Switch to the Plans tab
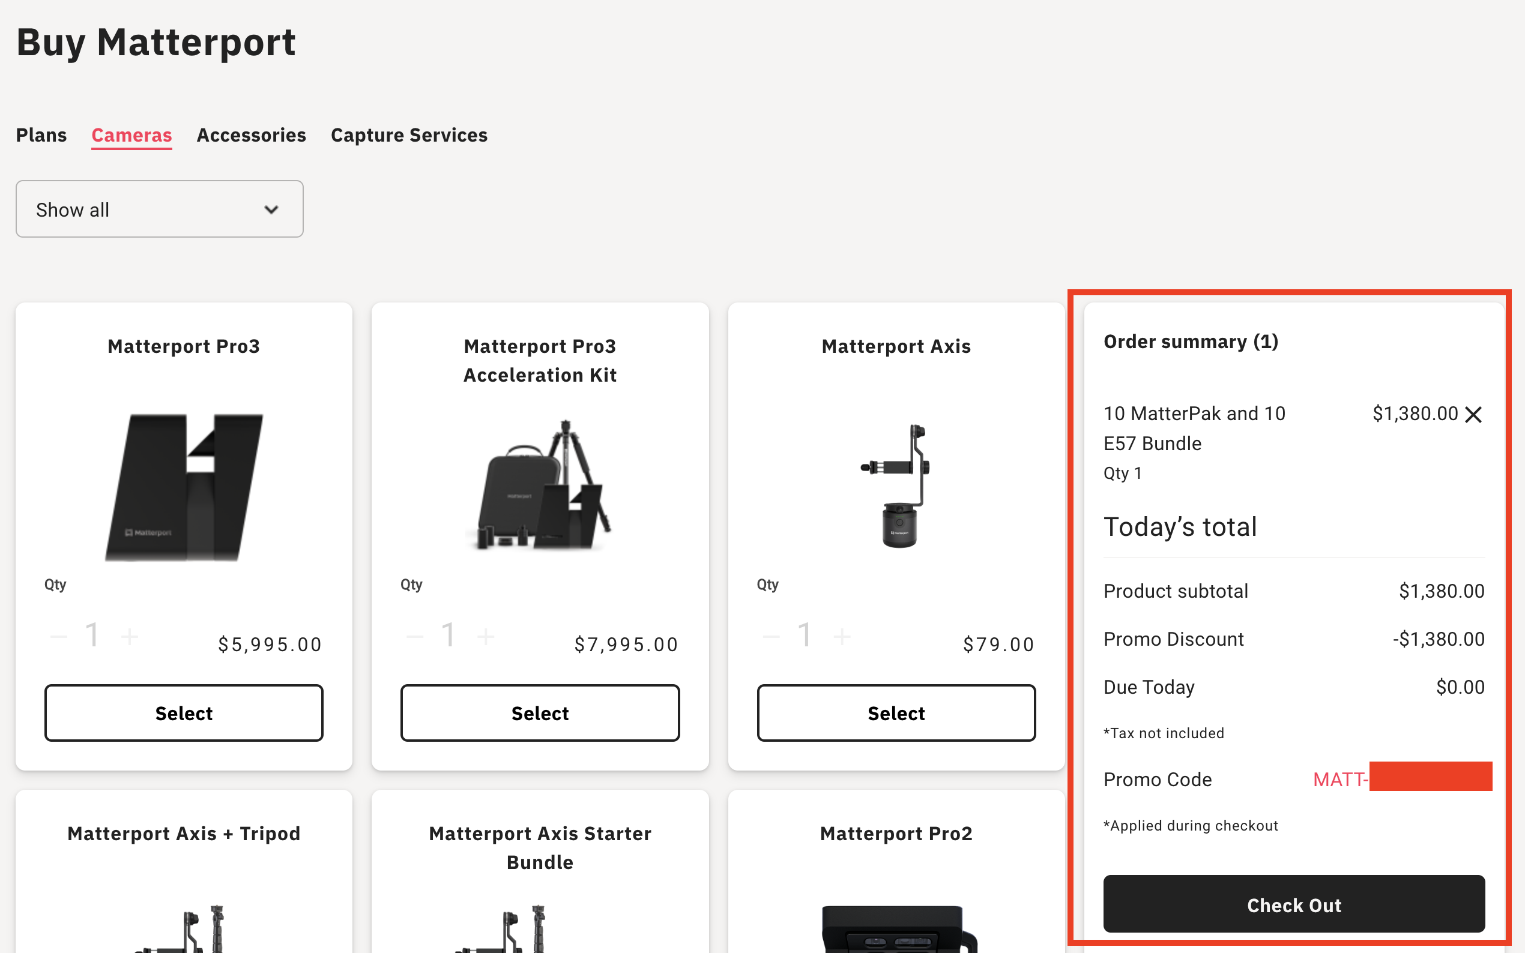 [x=41, y=135]
